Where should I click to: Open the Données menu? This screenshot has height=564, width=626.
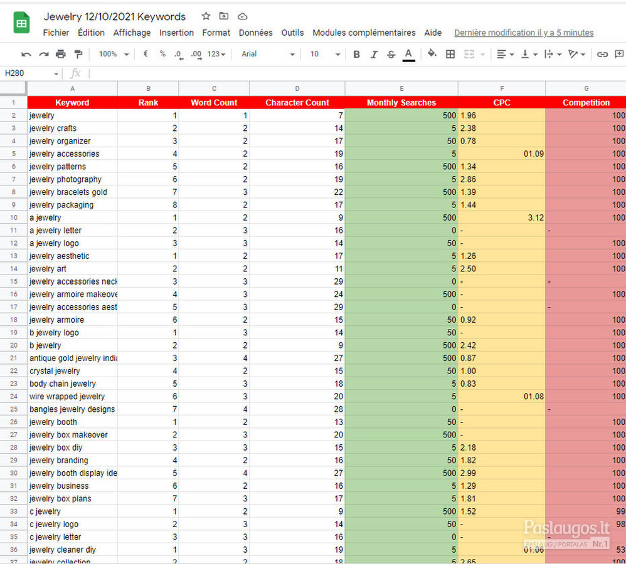[255, 33]
